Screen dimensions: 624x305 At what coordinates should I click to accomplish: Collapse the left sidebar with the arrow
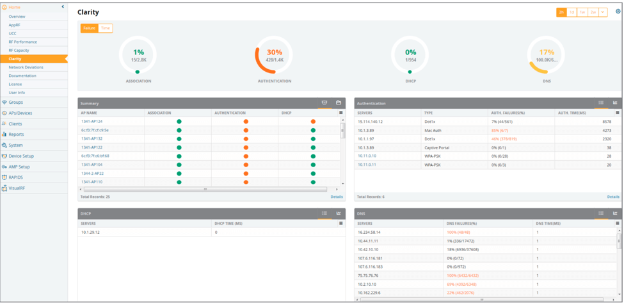tap(63, 7)
